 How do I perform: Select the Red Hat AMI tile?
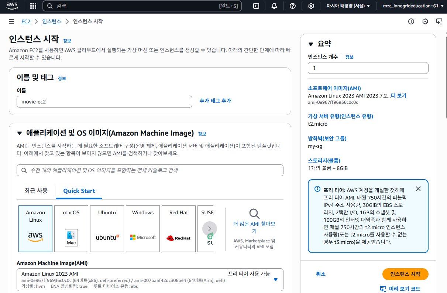click(179, 229)
